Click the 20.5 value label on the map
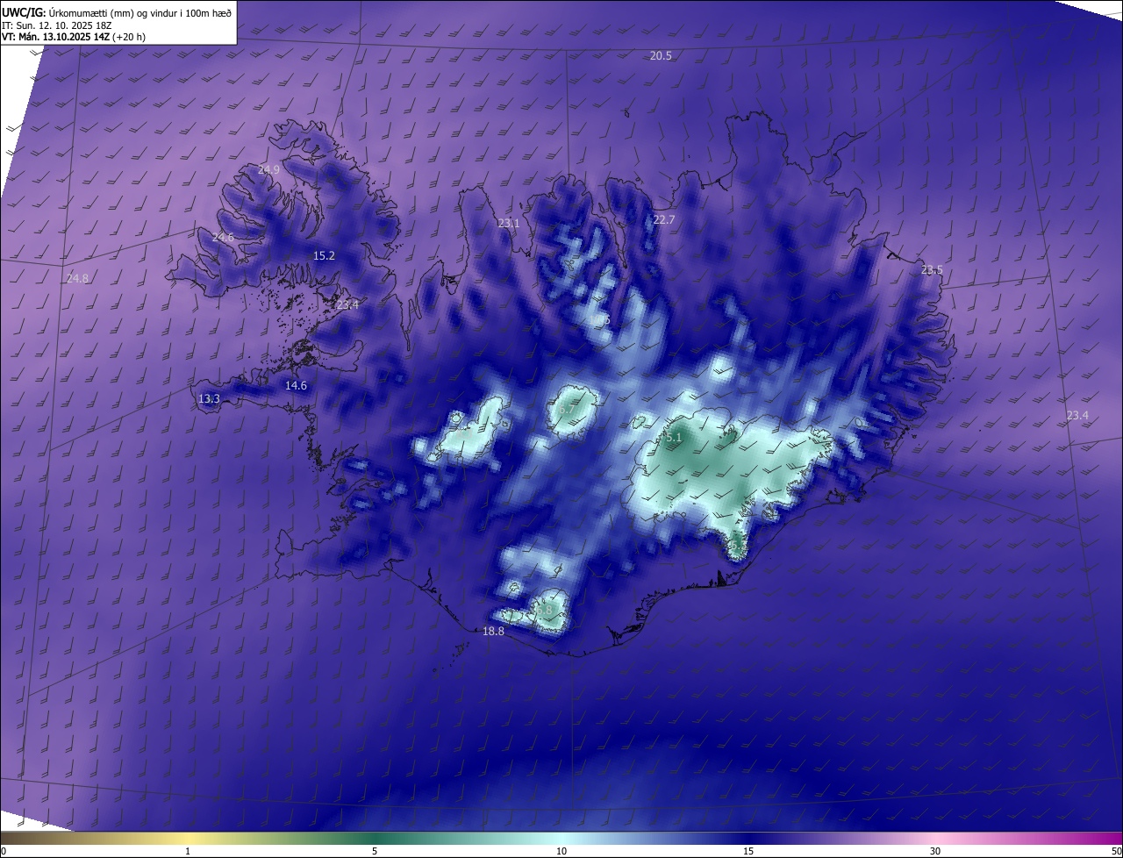The height and width of the screenshot is (858, 1123). coord(661,55)
